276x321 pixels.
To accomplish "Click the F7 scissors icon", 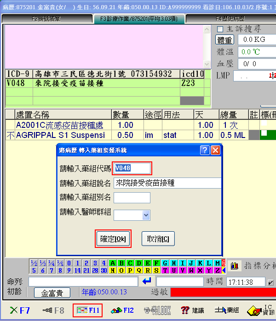I will (20, 310).
